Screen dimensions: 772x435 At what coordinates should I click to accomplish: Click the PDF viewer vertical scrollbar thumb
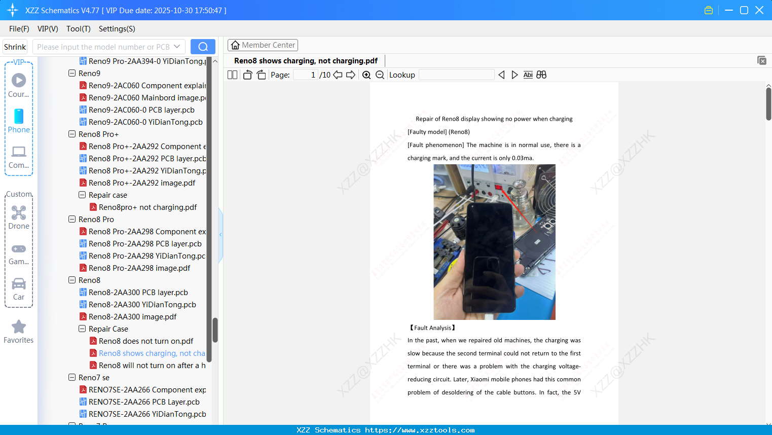pyautogui.click(x=768, y=104)
